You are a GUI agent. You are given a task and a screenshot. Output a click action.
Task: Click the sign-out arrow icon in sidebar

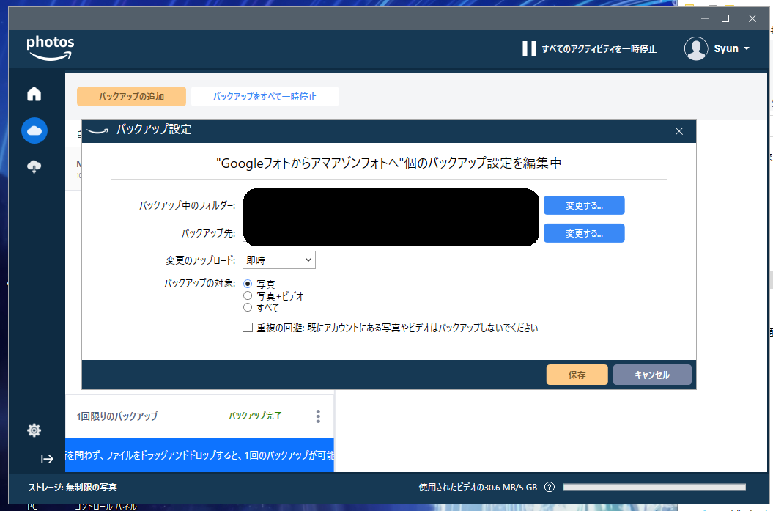47,459
